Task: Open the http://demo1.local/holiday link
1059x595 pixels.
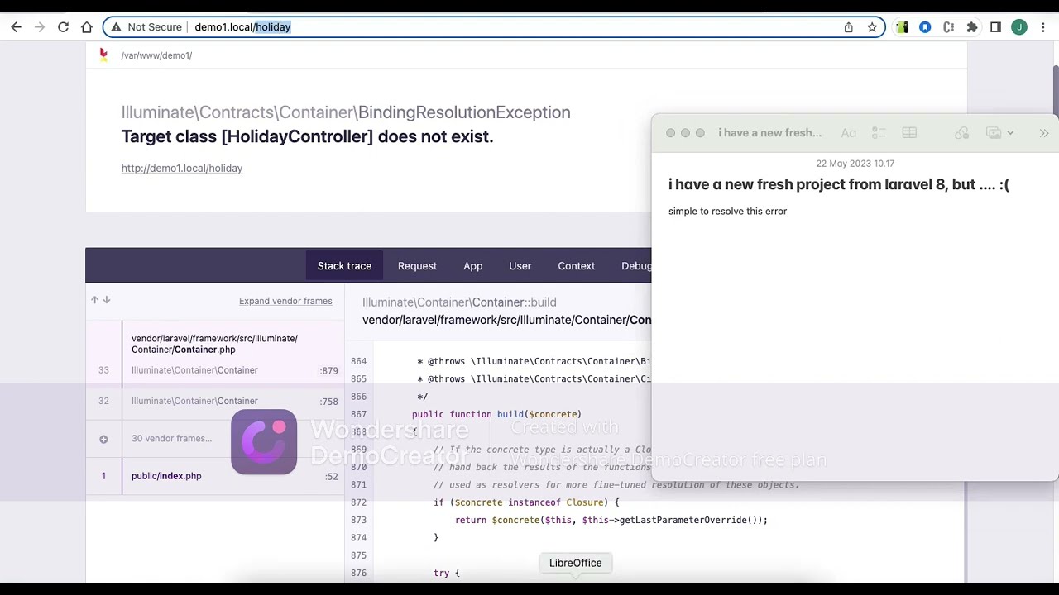Action: tap(182, 169)
